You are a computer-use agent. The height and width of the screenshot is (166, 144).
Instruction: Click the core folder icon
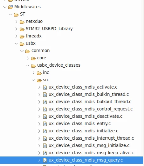pyautogui.click(x=33, y=58)
